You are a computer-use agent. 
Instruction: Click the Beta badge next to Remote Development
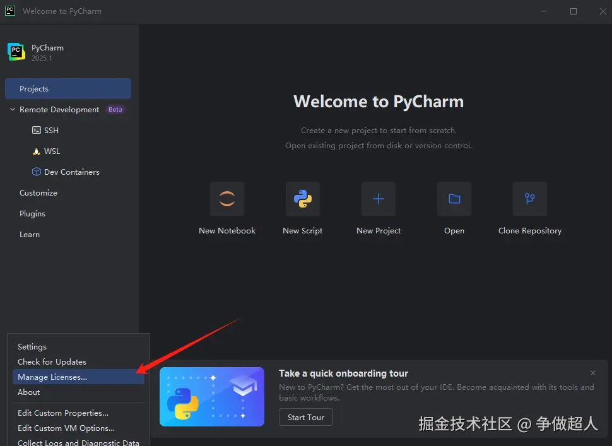115,110
